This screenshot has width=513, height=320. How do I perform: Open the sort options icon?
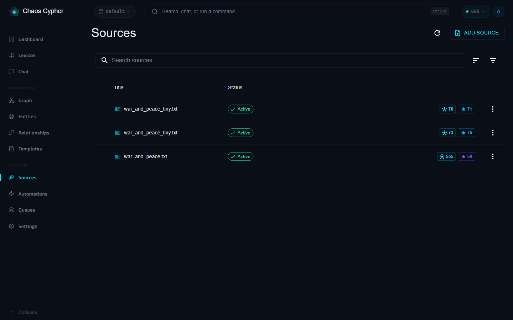tap(476, 60)
